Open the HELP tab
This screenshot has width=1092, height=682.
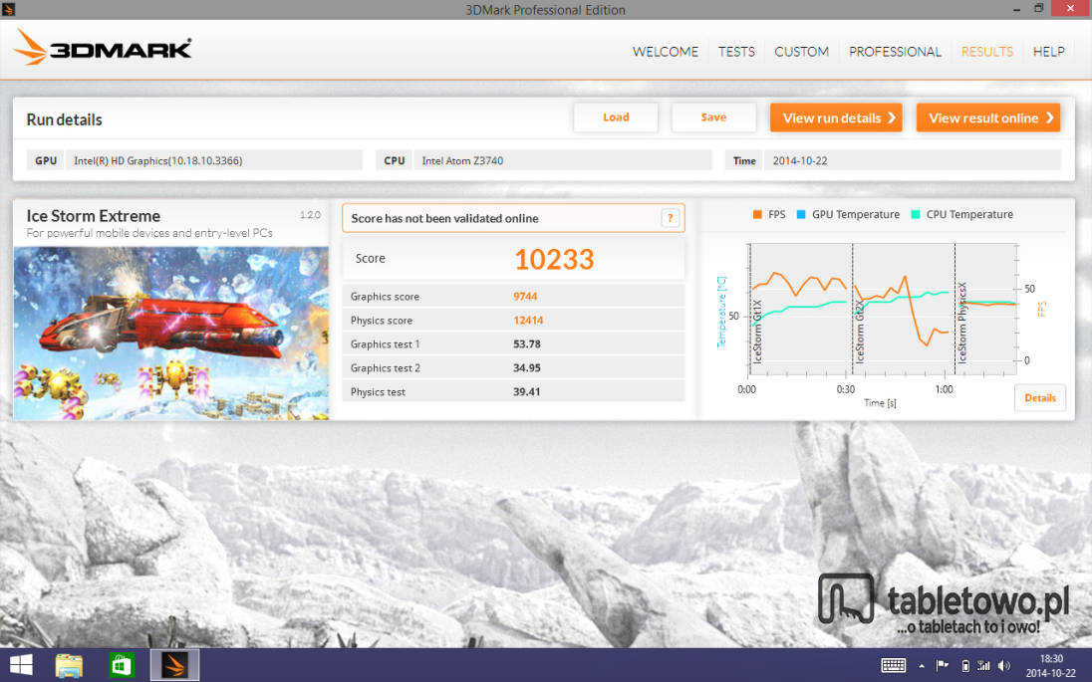[1049, 52]
